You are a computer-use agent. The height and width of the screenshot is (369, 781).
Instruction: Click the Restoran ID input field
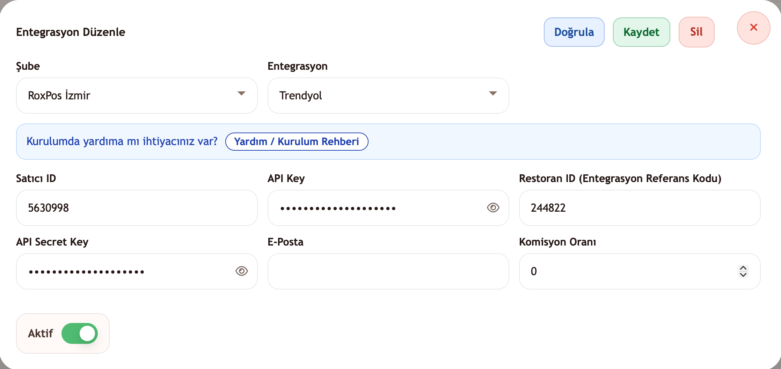(x=639, y=208)
